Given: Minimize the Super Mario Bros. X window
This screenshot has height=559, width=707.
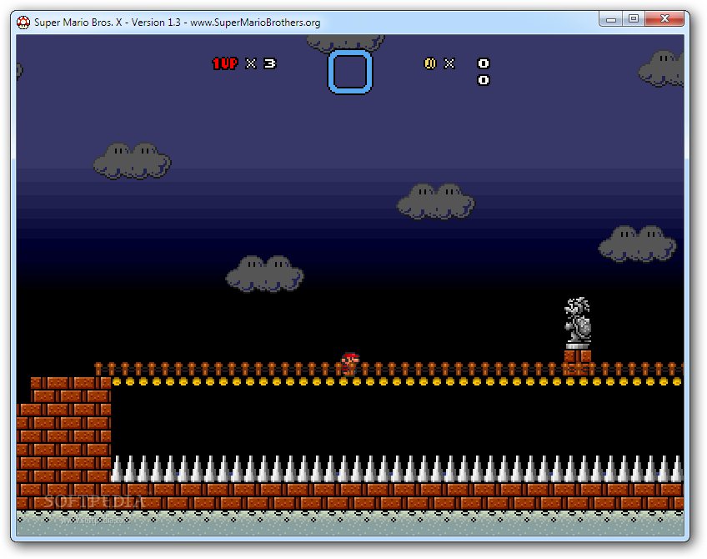Looking at the screenshot, I should tap(611, 19).
